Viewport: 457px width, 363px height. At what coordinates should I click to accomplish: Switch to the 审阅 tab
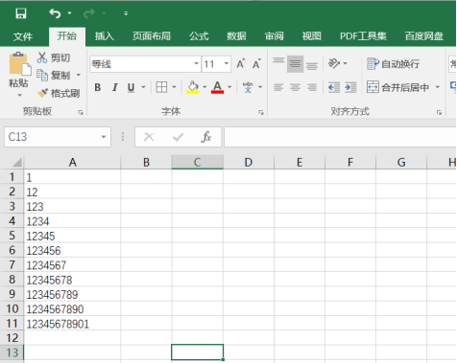pyautogui.click(x=275, y=36)
